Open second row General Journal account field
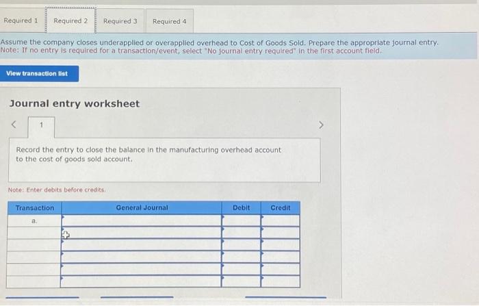The width and height of the screenshot is (479, 306). (x=142, y=233)
